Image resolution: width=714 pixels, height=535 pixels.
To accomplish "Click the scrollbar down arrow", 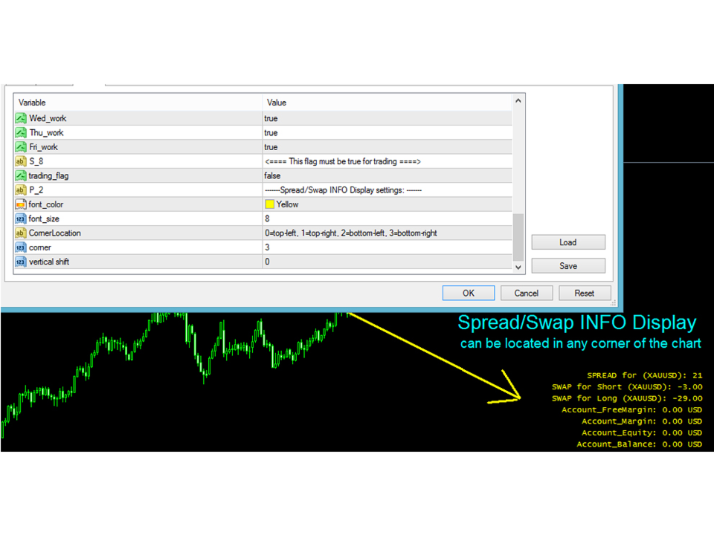I will pyautogui.click(x=518, y=267).
